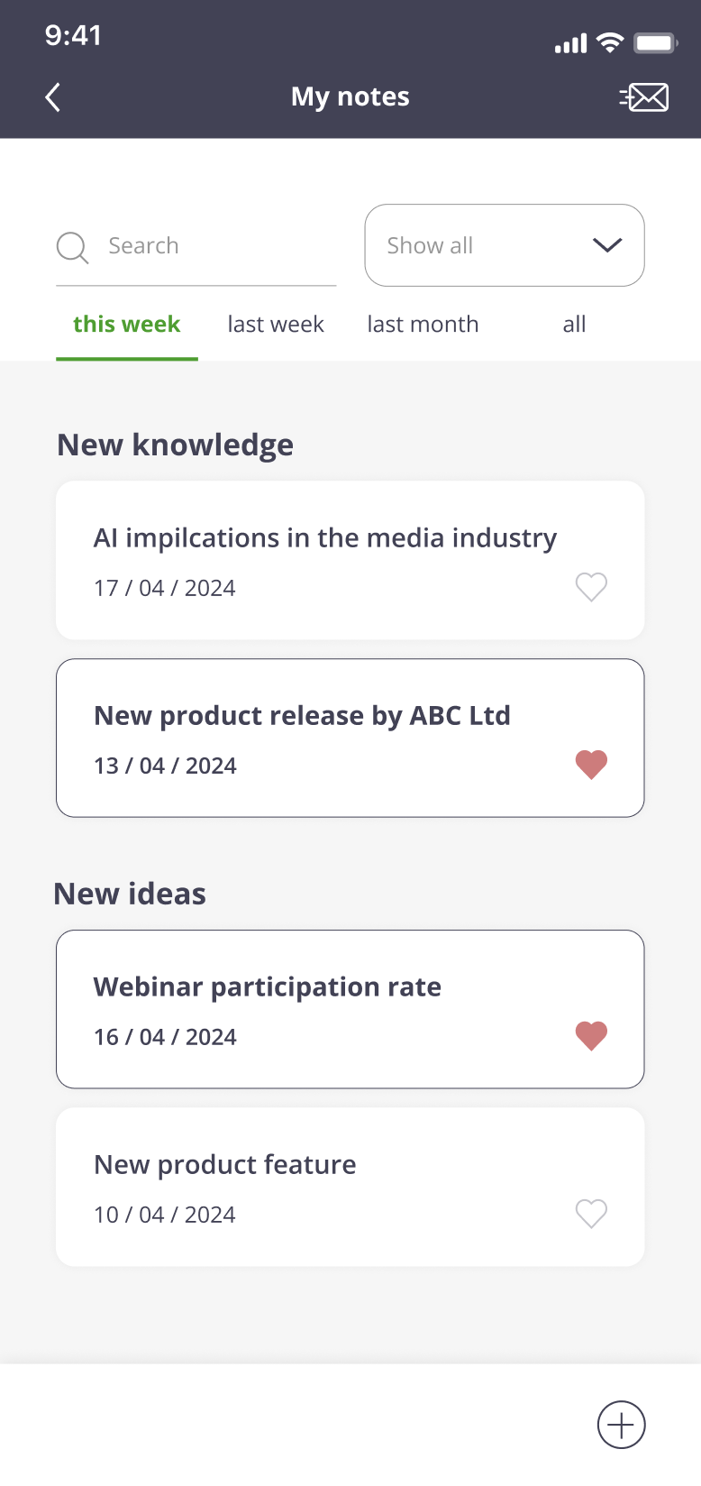Favorite the AI implications note
701x1486 pixels.
point(591,587)
